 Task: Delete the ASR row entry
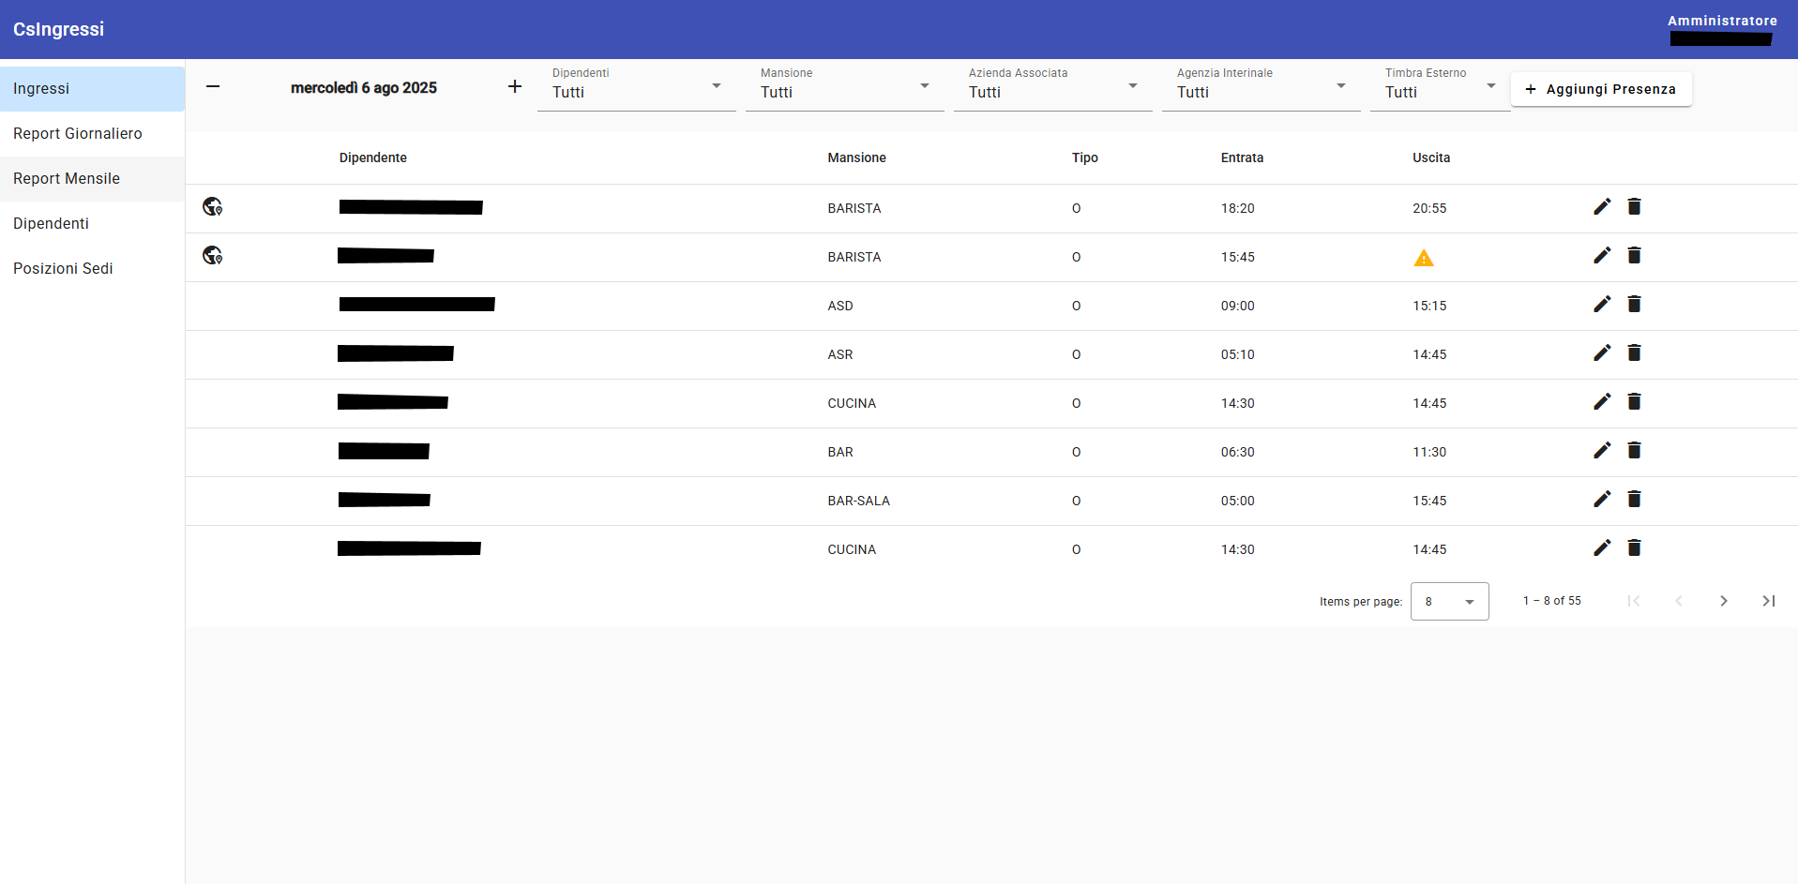[1634, 352]
